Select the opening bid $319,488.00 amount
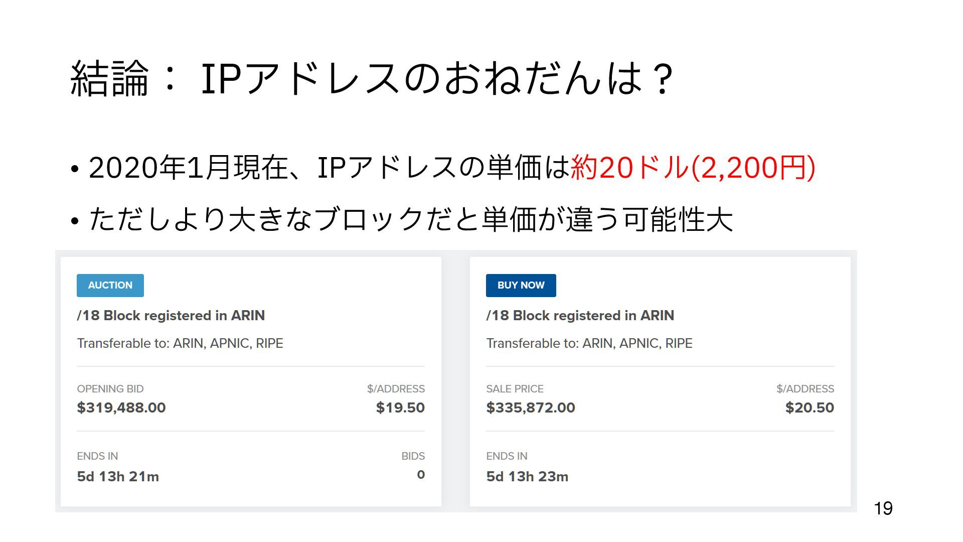The height and width of the screenshot is (542, 963). coord(121,408)
